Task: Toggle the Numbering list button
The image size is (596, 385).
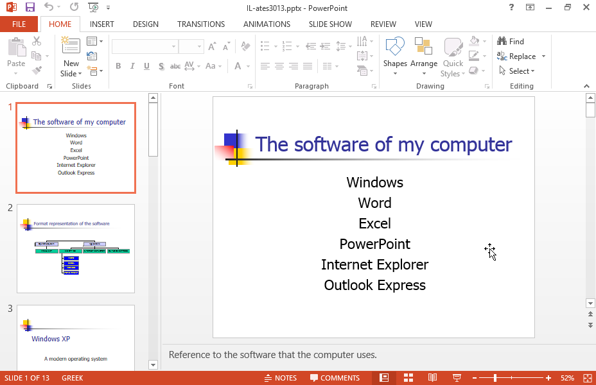Action: 287,46
